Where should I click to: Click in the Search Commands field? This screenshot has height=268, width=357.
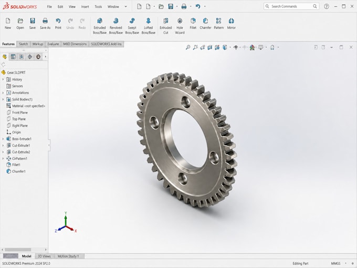click(x=291, y=6)
